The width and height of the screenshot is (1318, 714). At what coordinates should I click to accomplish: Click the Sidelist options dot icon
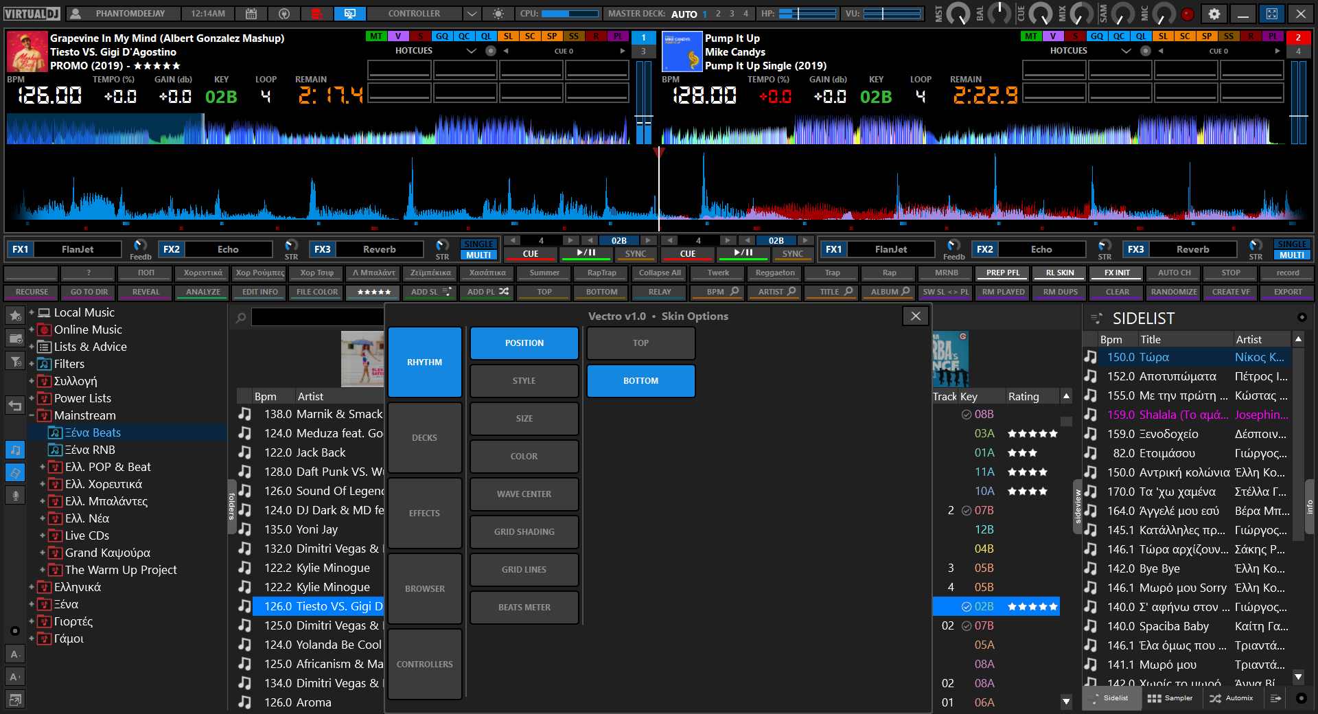(x=1302, y=317)
